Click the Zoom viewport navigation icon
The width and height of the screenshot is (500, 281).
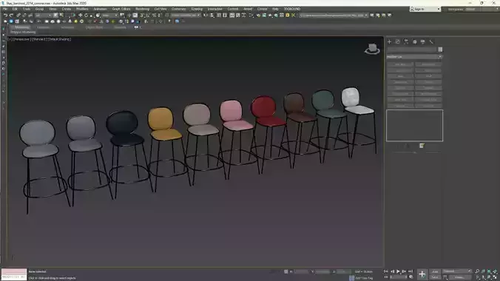tap(477, 271)
